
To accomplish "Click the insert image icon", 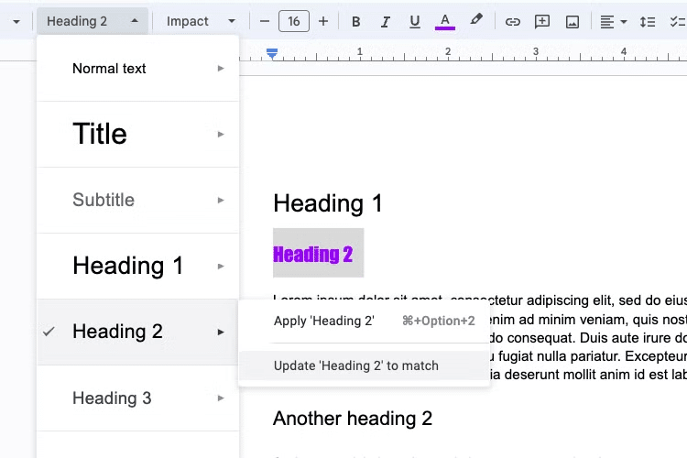I will [572, 21].
